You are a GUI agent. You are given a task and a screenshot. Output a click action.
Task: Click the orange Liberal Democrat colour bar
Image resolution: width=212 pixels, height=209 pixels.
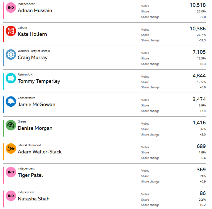click(x=4, y=151)
